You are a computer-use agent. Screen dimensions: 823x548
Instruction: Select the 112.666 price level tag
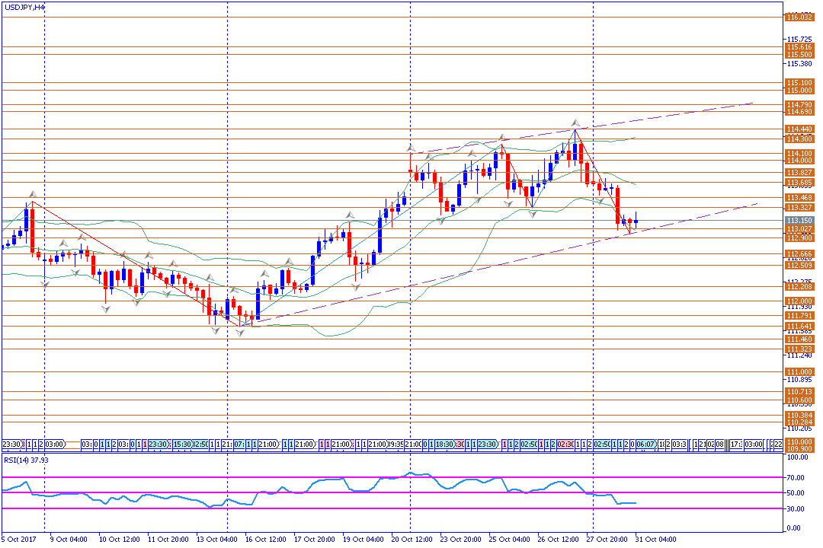(x=799, y=254)
